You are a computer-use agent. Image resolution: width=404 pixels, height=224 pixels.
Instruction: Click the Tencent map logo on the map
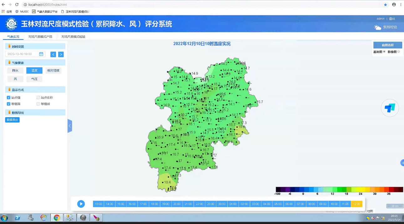pos(390,108)
